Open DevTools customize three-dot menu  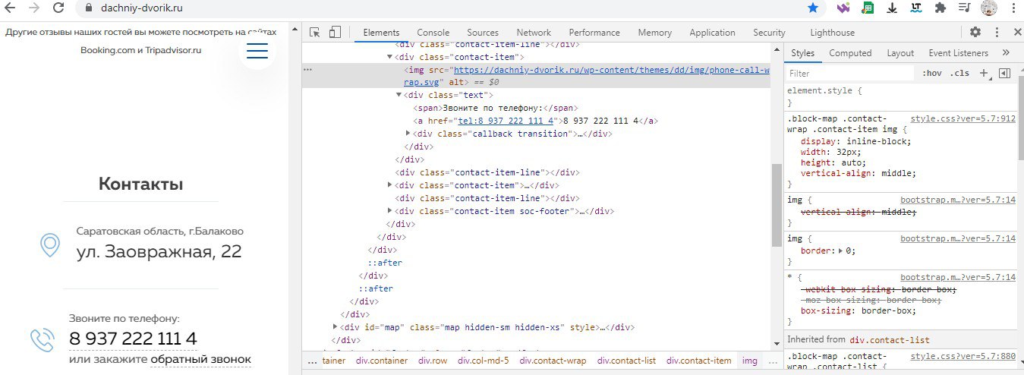(996, 32)
